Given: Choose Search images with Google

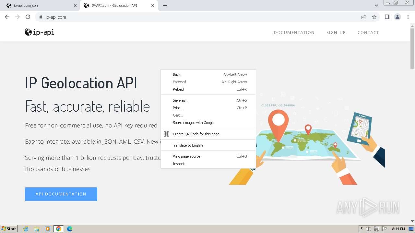Looking at the screenshot, I should coord(208,123).
